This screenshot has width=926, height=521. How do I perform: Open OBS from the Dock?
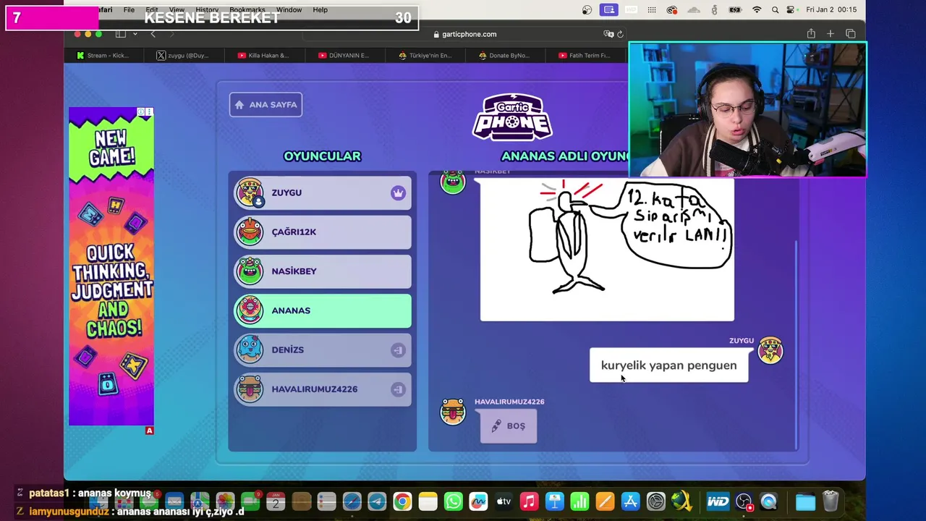coord(744,501)
